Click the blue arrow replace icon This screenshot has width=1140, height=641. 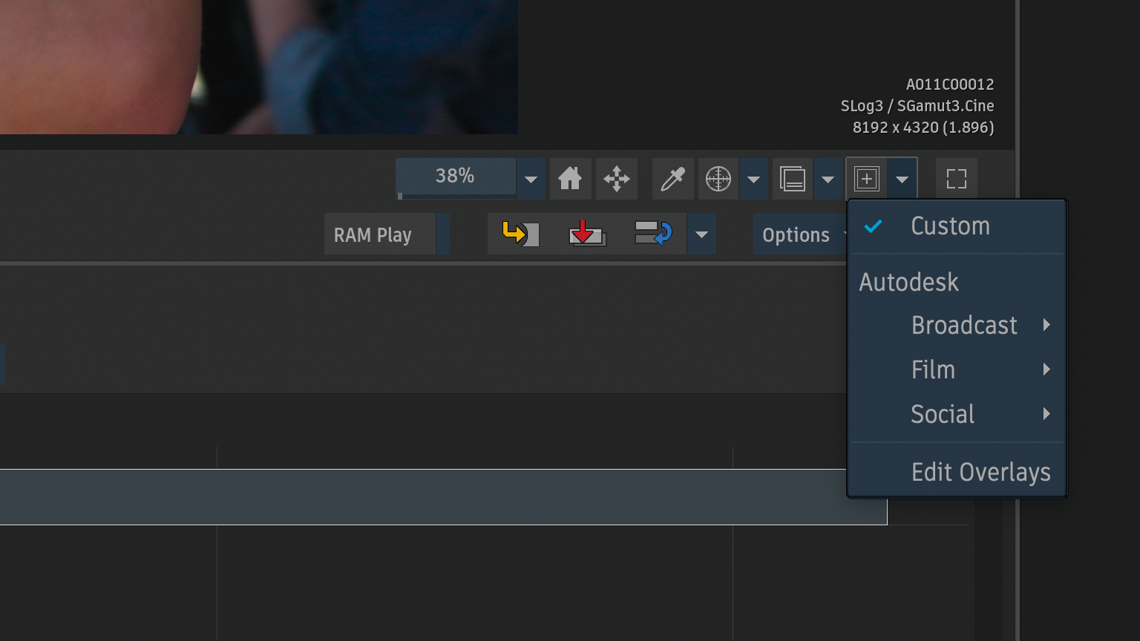pyautogui.click(x=653, y=234)
